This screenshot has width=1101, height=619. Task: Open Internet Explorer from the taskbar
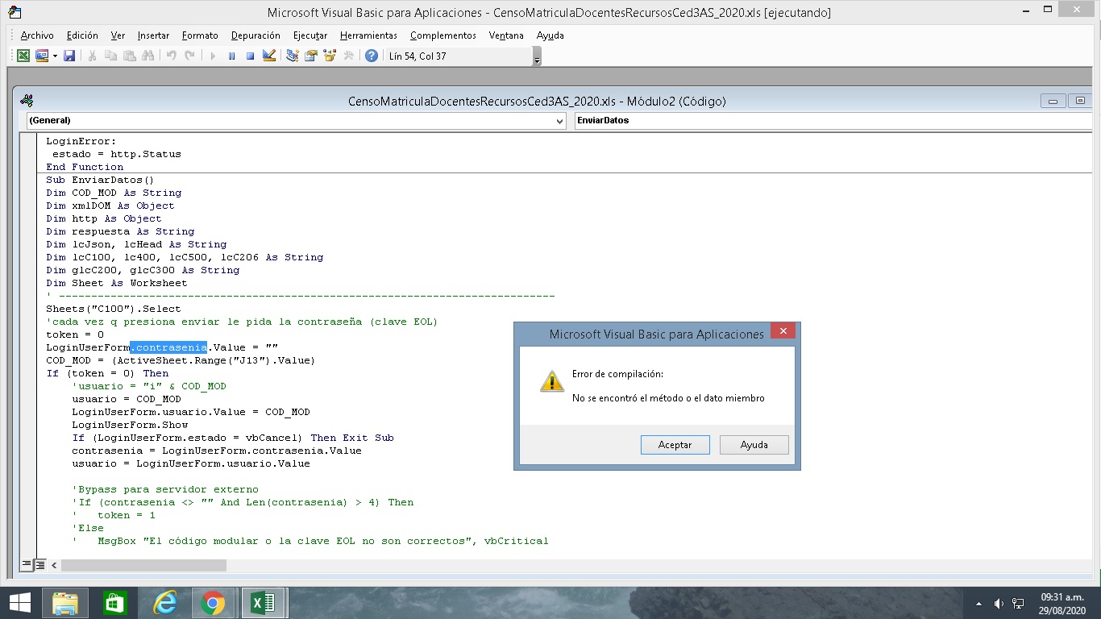click(165, 603)
